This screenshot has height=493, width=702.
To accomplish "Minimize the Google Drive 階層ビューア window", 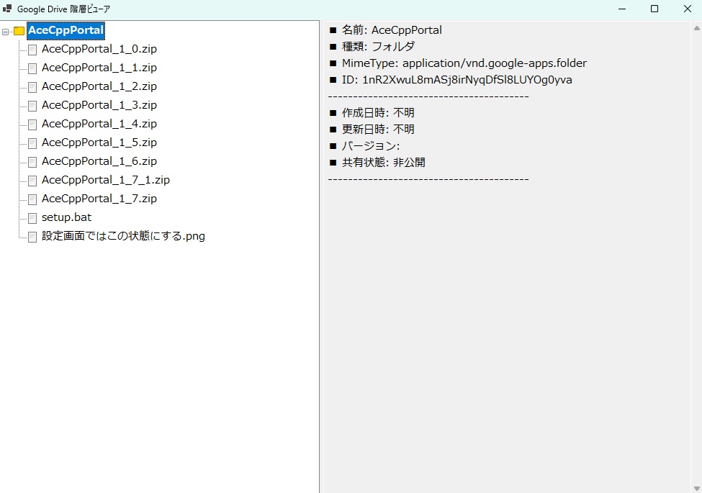I will click(622, 9).
